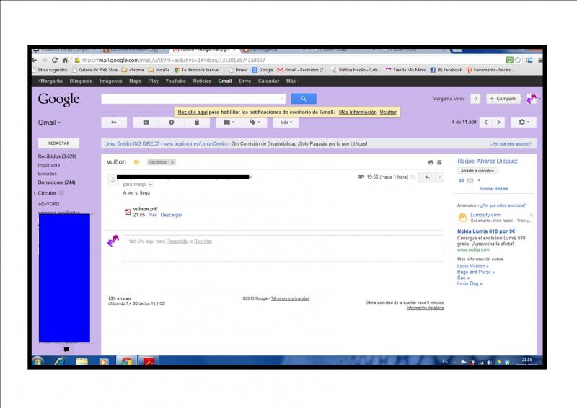The height and width of the screenshot is (408, 577).
Task: Click the browser home icon
Action: (65, 60)
